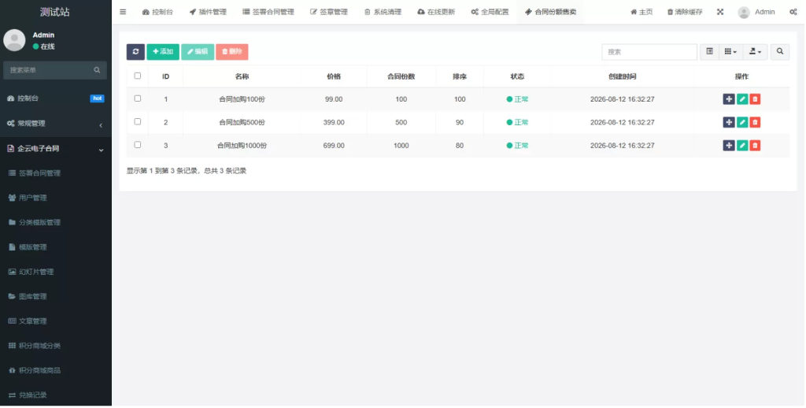Toggle table card view icon
806x408 pixels.
pyautogui.click(x=709, y=51)
